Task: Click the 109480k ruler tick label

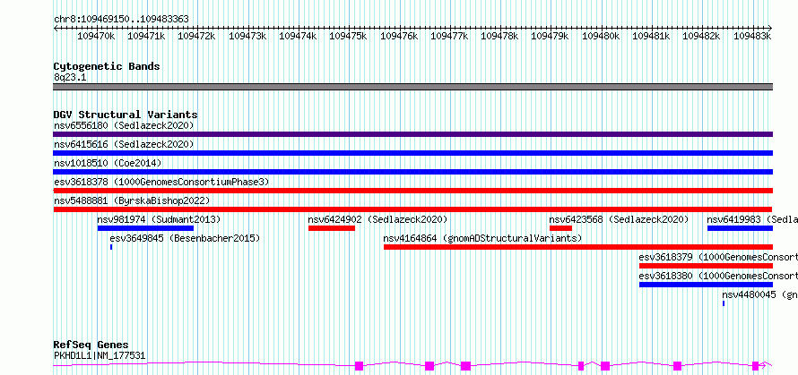Action: [x=601, y=36]
